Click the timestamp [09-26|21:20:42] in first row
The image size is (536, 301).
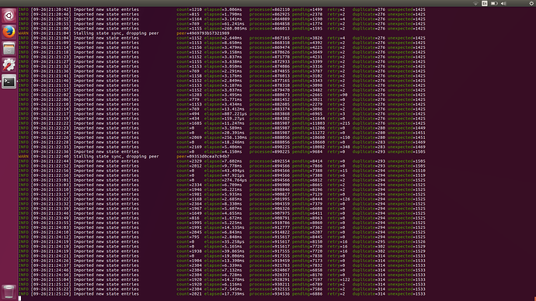pos(51,10)
